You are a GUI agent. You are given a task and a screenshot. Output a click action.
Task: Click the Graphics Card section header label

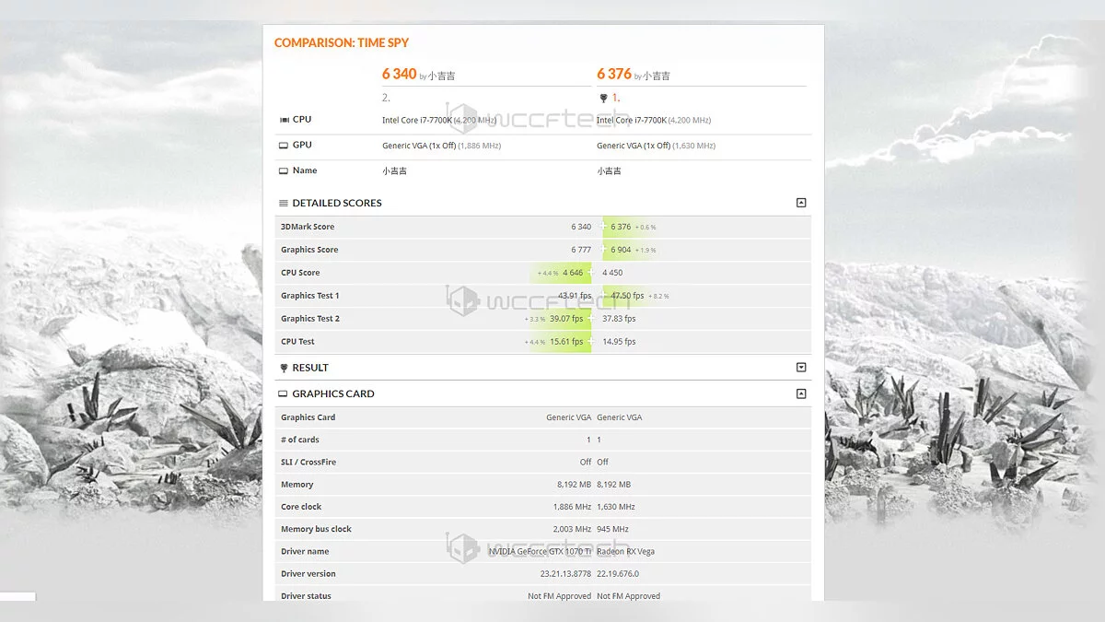point(333,393)
